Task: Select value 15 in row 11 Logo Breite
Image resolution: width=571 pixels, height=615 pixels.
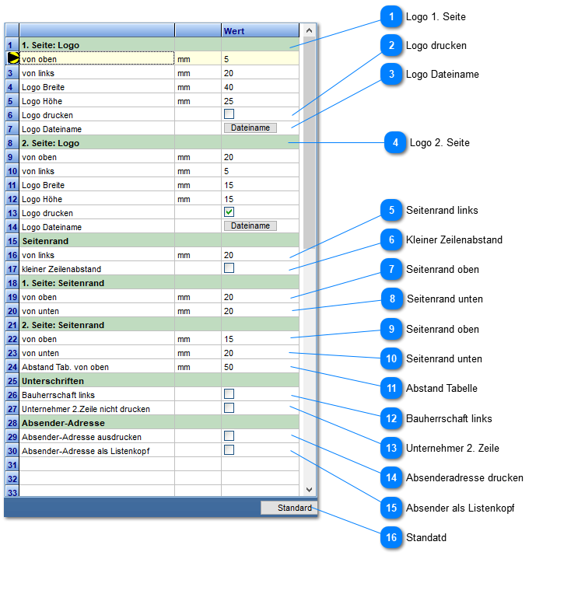Action: pyautogui.click(x=260, y=185)
